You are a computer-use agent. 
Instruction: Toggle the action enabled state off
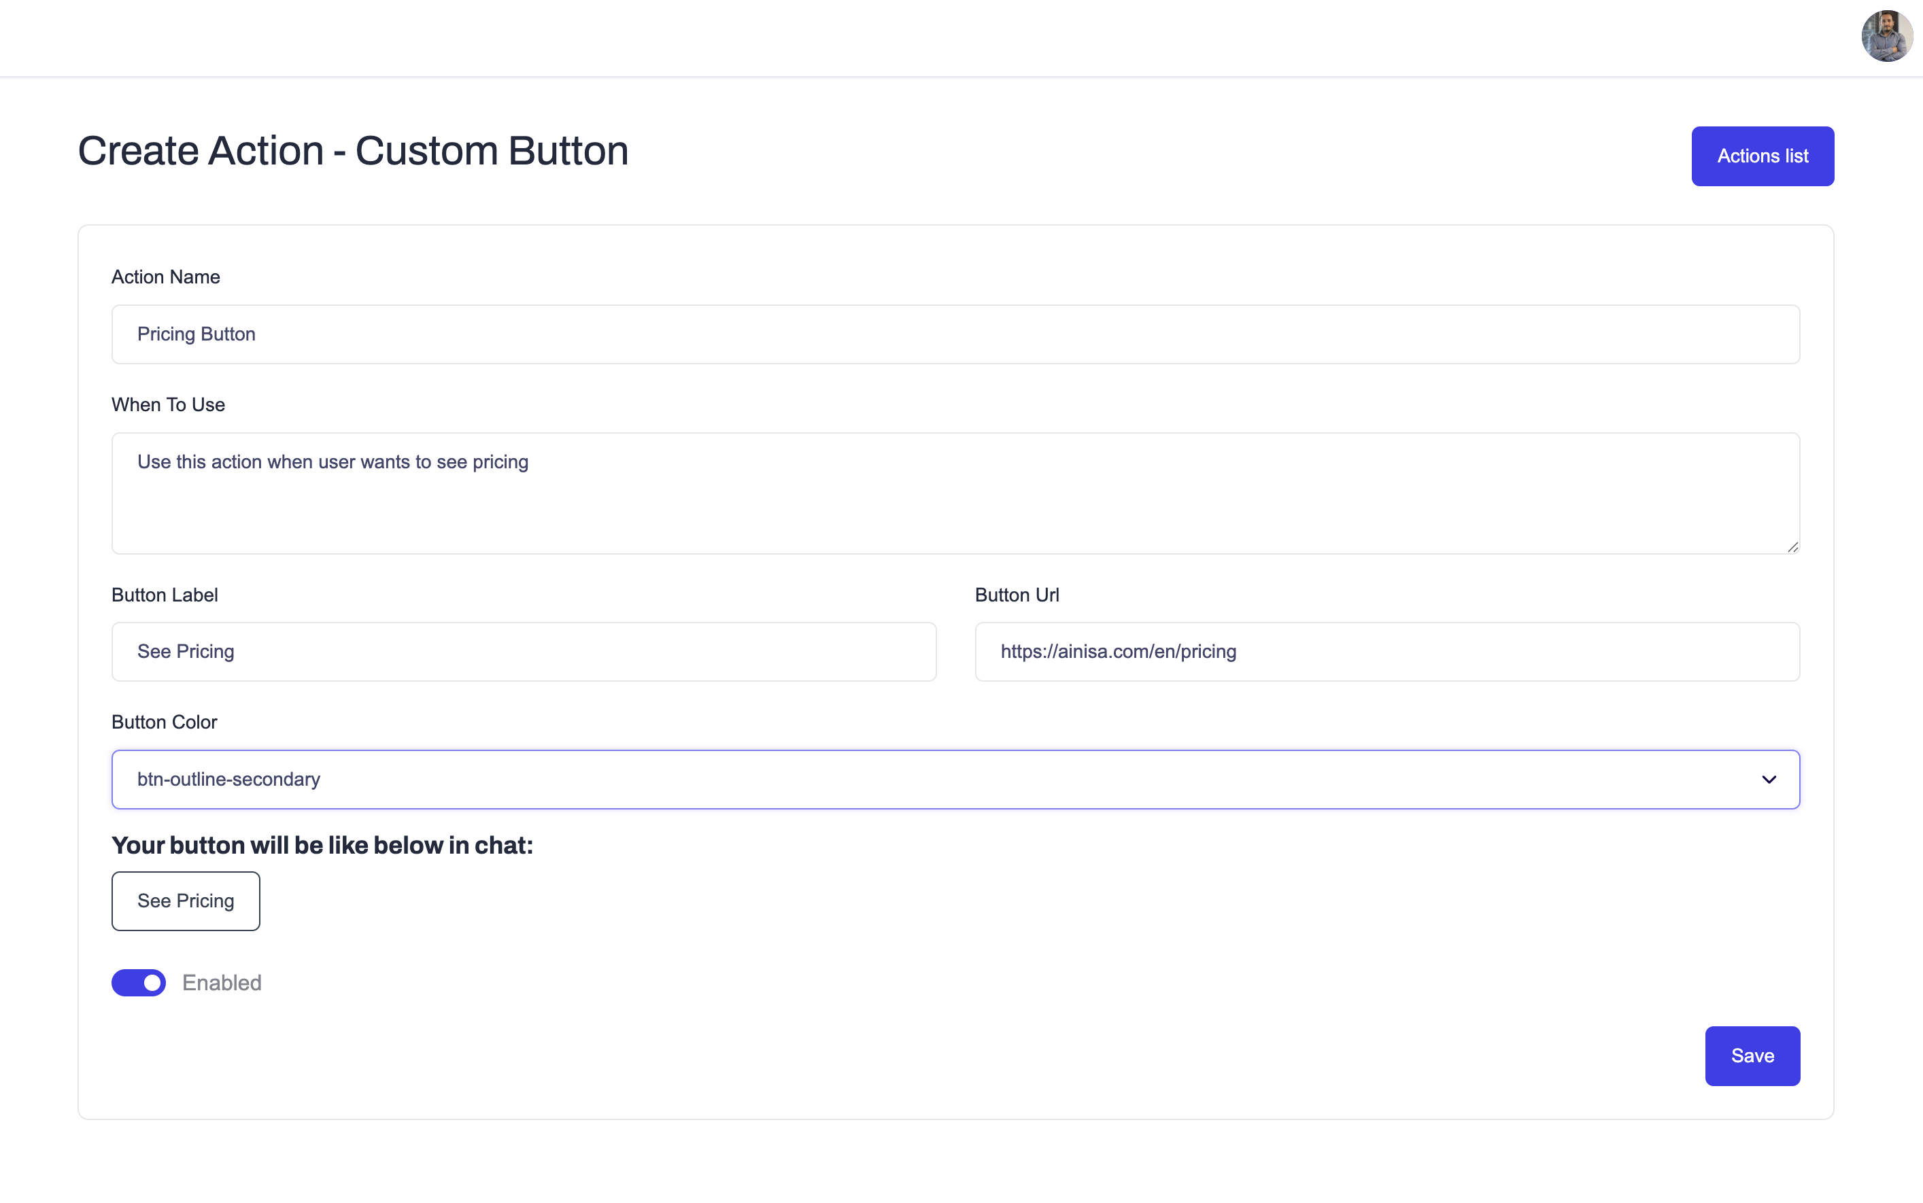(139, 983)
